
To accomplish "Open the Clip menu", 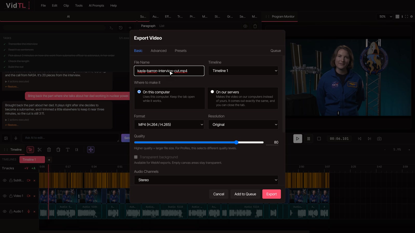I will click(66, 5).
